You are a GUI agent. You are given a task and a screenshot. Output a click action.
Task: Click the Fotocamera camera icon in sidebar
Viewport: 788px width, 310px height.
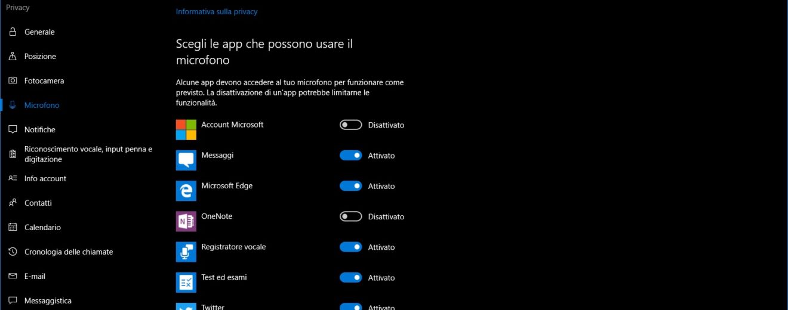13,80
